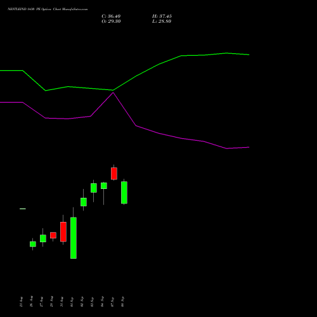Click the 27 Aug date label

pos(41,302)
